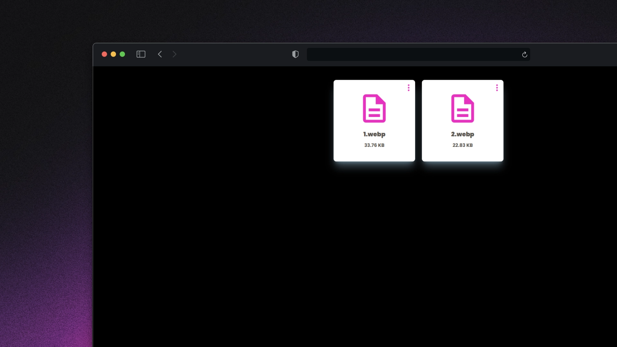Click the pink document icon on 2.webp card

[463, 109]
